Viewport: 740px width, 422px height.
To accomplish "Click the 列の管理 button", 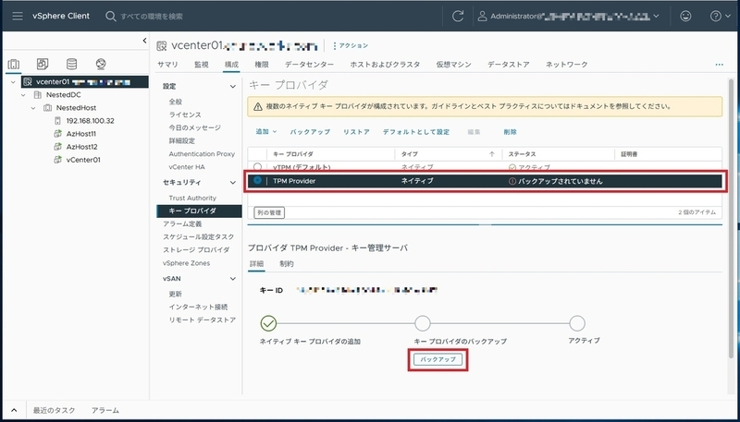I will pos(269,213).
